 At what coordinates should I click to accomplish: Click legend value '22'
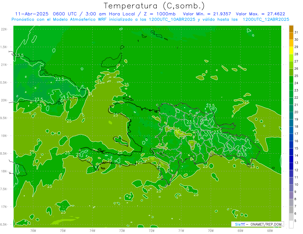coord(296,98)
